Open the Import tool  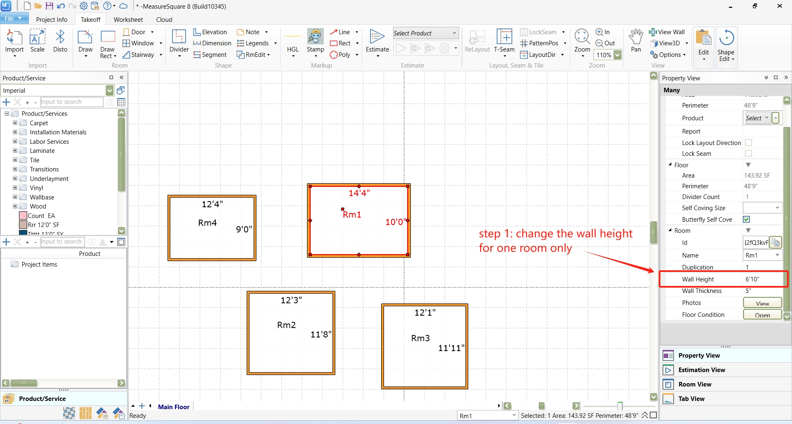(14, 43)
